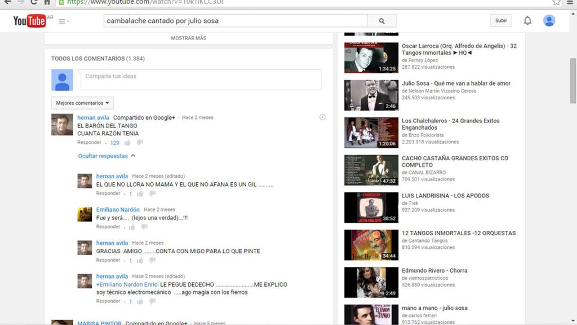Open the notifications bell

click(527, 21)
